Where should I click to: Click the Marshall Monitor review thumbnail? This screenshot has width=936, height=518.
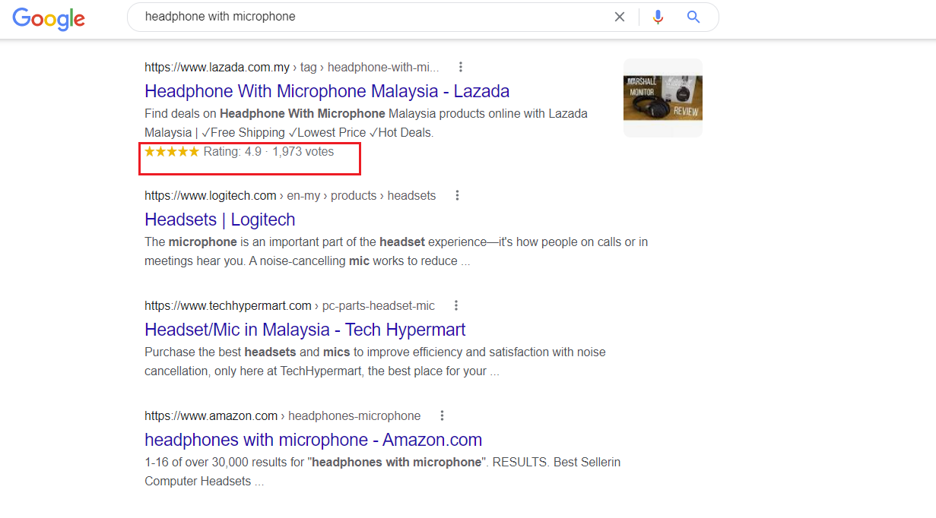point(663,98)
